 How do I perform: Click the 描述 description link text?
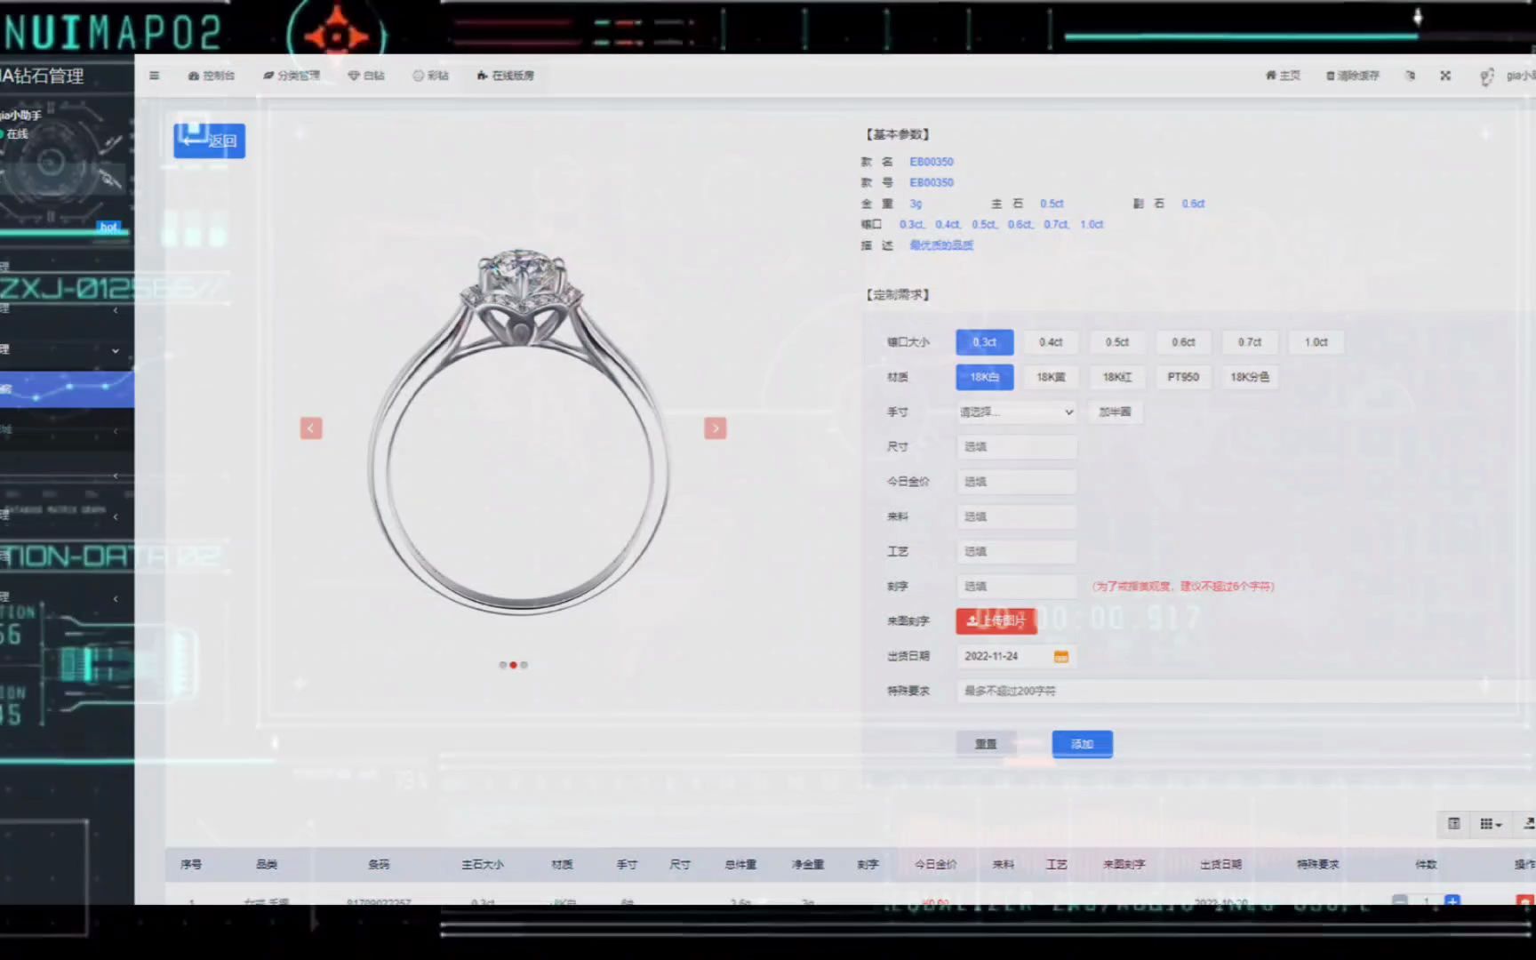(x=941, y=245)
